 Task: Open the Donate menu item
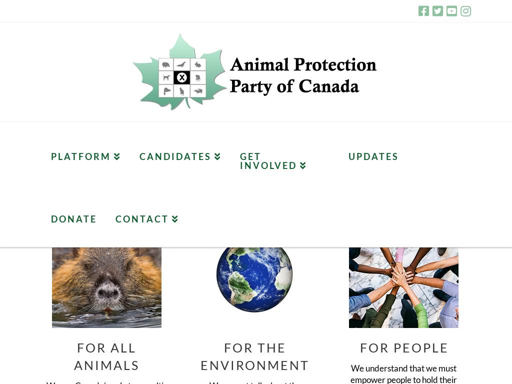point(73,219)
